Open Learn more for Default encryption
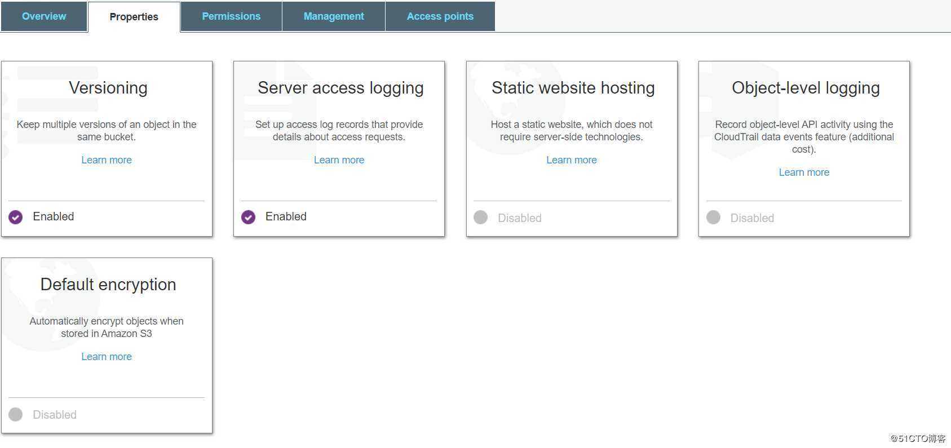Viewport: 951px width, 448px height. click(107, 357)
